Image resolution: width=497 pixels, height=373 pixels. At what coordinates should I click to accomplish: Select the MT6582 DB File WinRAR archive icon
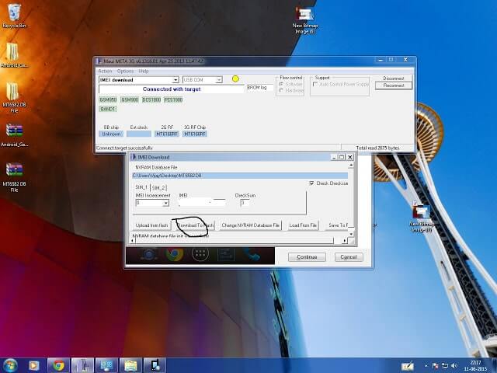coord(14,177)
